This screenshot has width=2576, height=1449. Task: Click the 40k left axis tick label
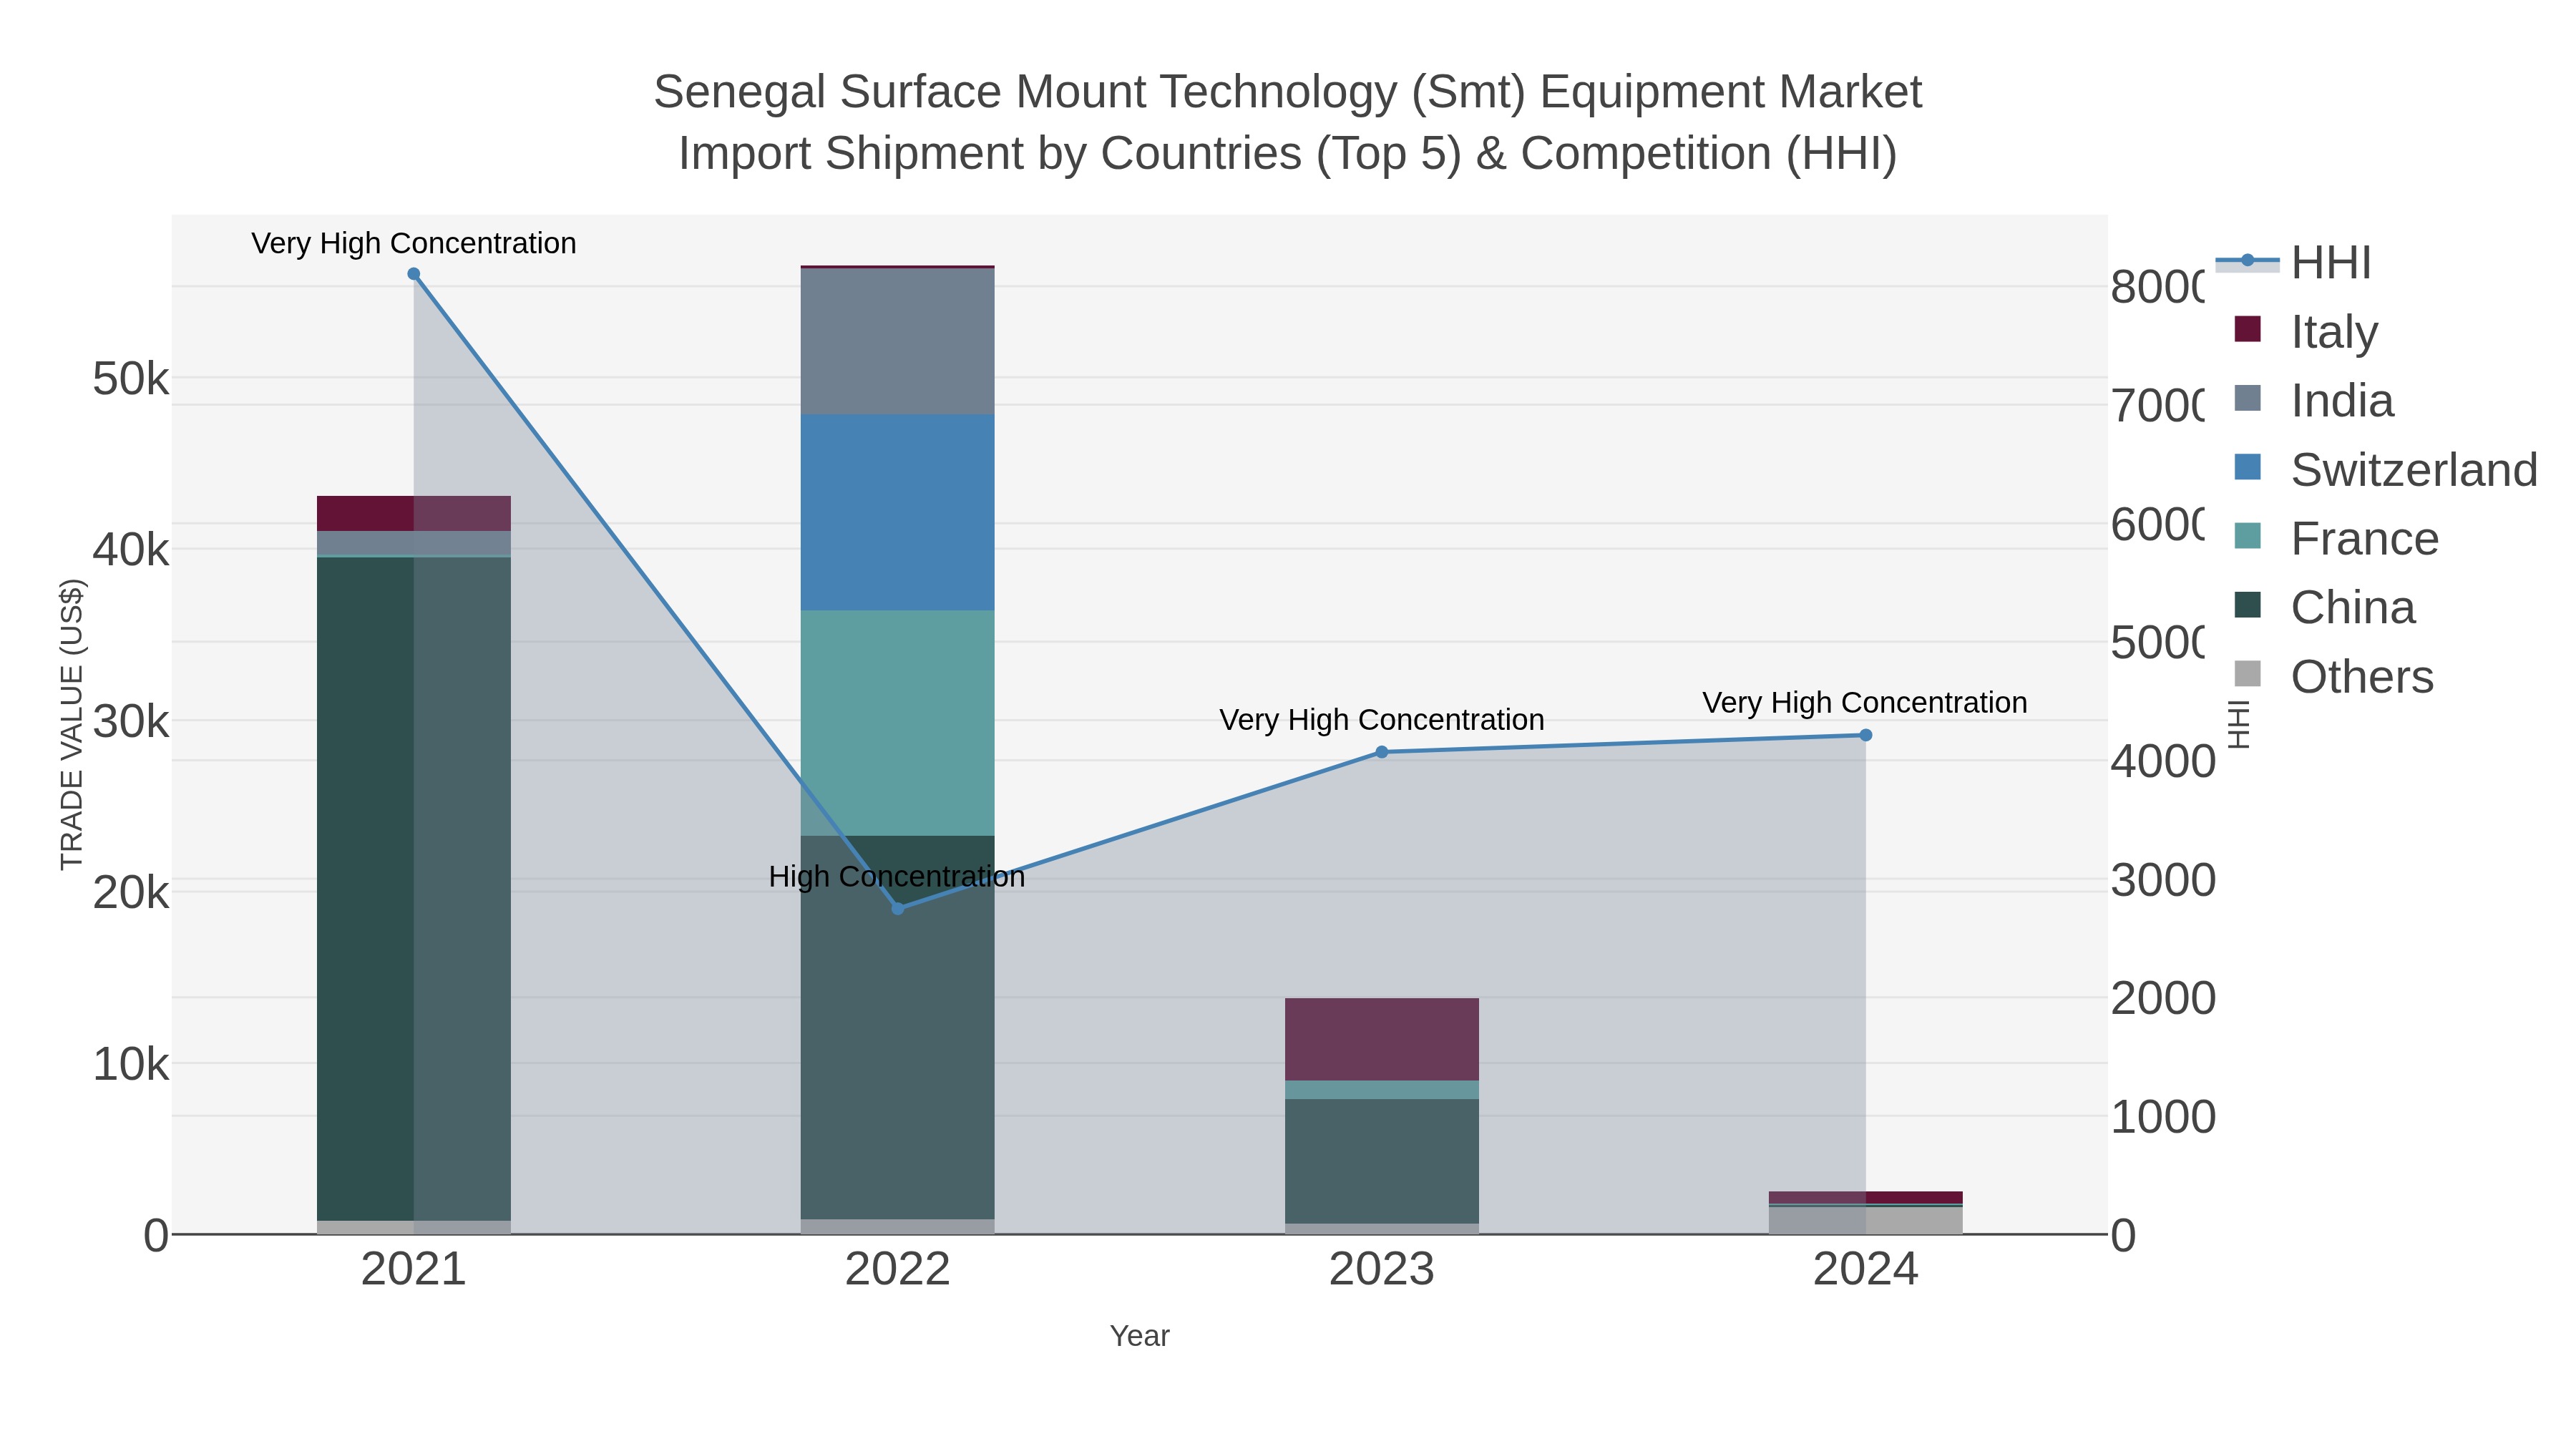[x=130, y=550]
